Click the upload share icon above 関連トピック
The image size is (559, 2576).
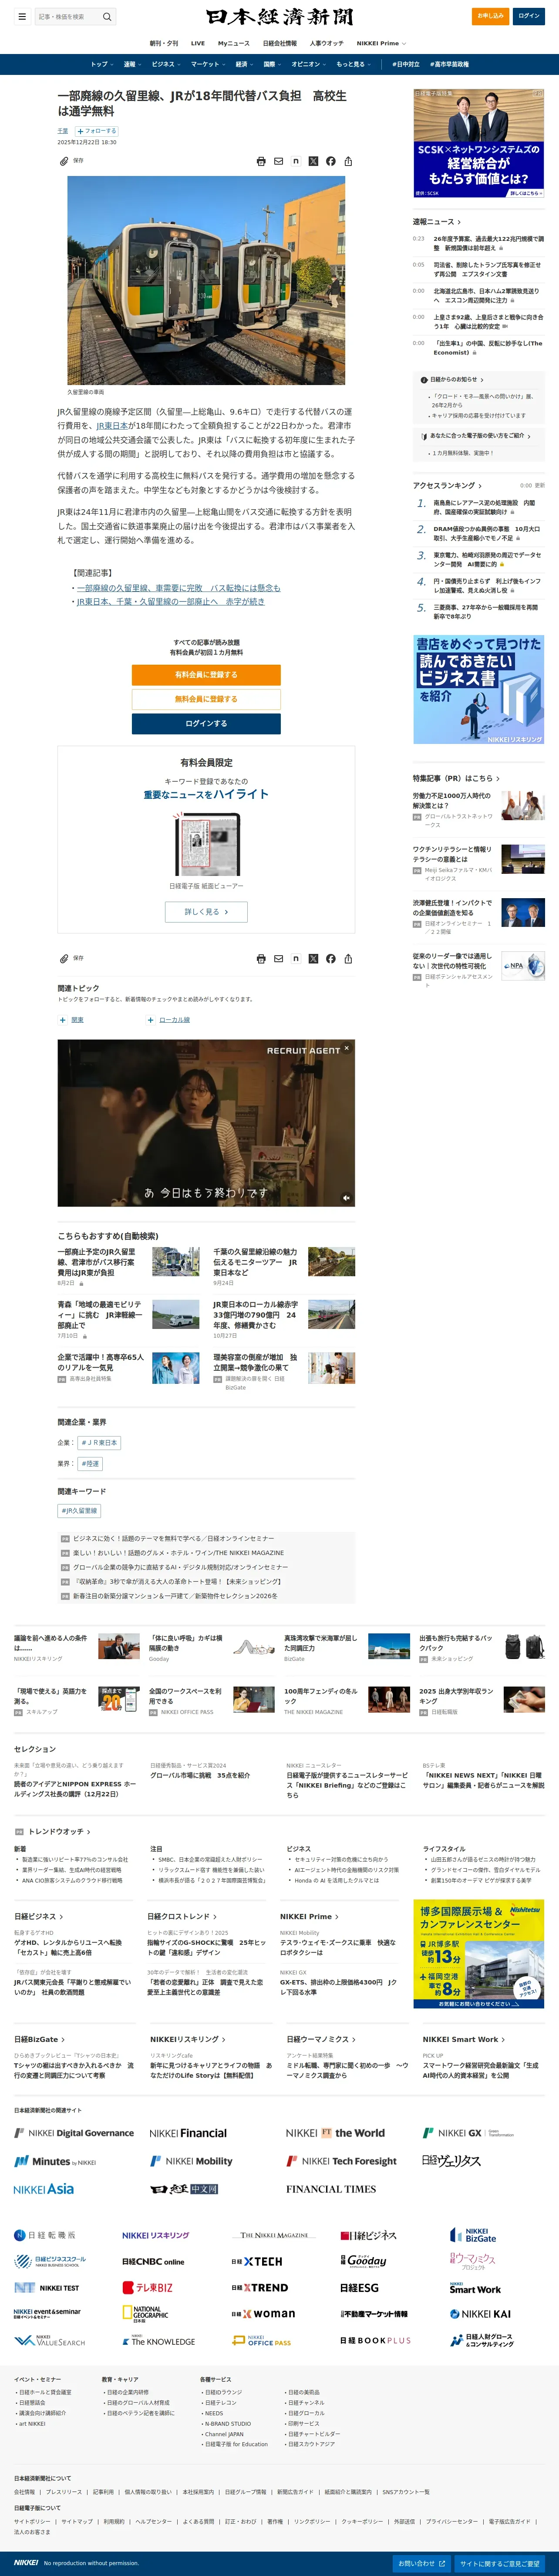[x=348, y=959]
